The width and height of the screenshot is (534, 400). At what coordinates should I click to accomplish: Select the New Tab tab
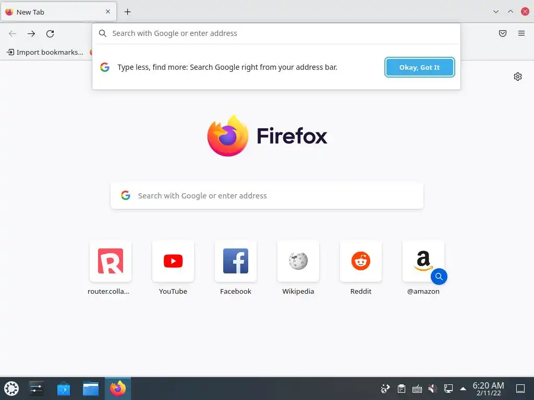(x=58, y=12)
